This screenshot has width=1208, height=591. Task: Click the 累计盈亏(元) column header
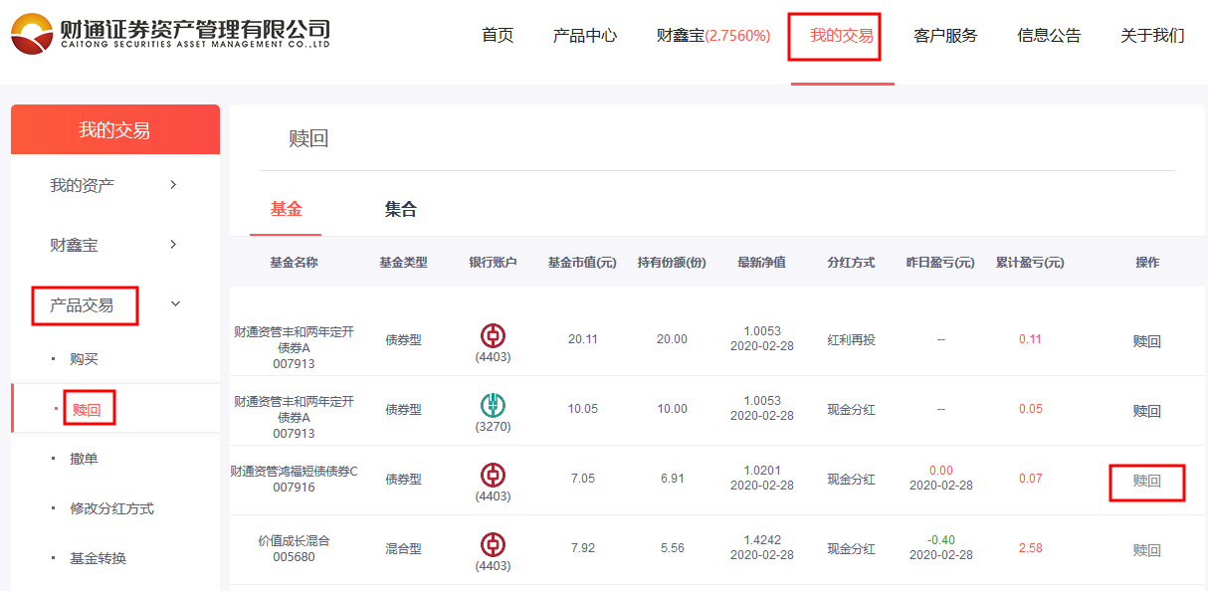coord(1030,263)
